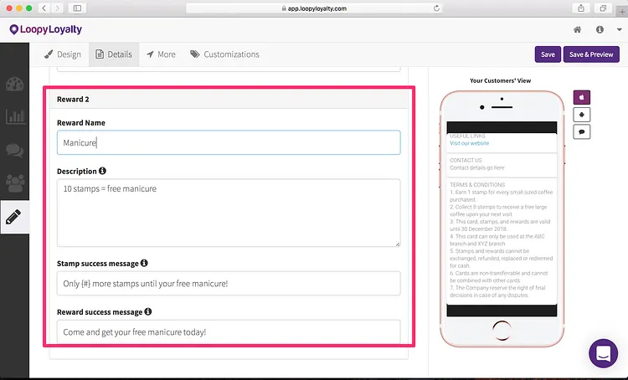
Task: Open the account dropdown caret in header
Action: coord(619,29)
